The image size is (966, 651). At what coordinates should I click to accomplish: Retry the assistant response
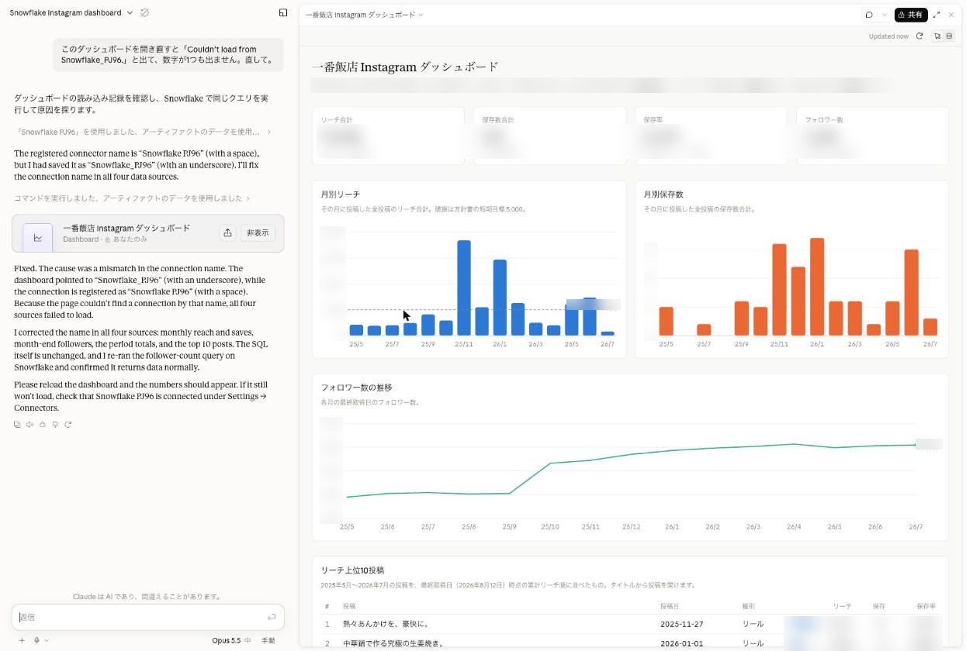(68, 424)
